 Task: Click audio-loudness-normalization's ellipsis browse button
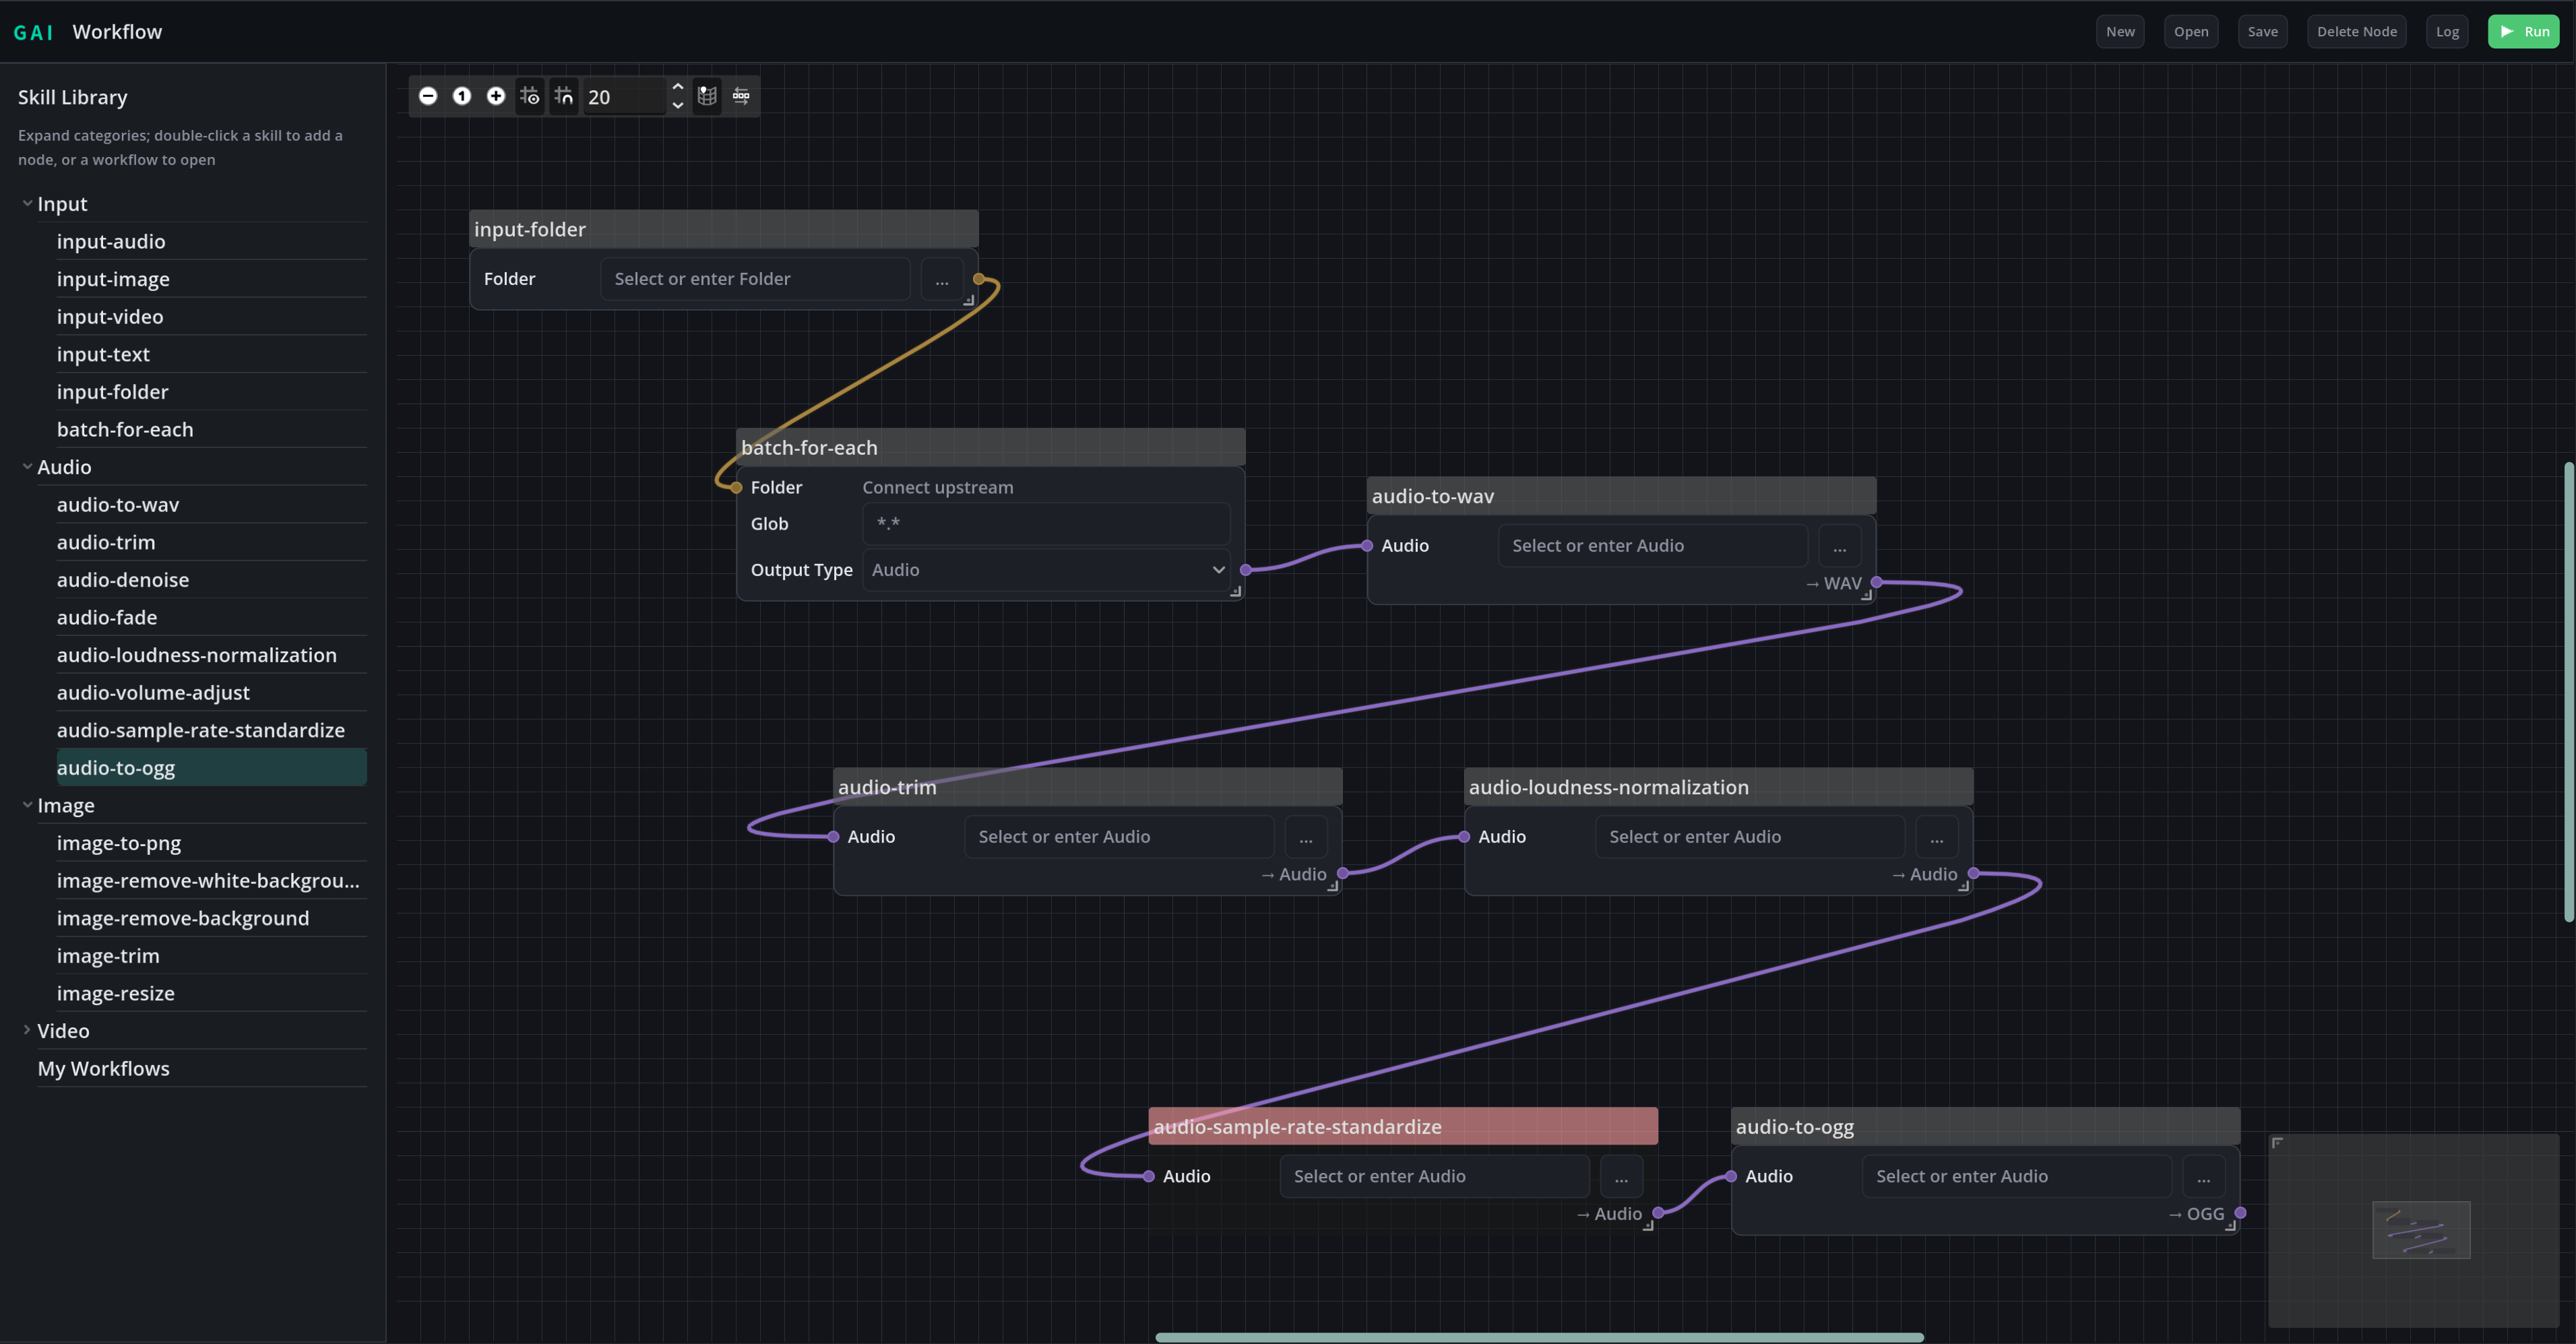(1937, 837)
